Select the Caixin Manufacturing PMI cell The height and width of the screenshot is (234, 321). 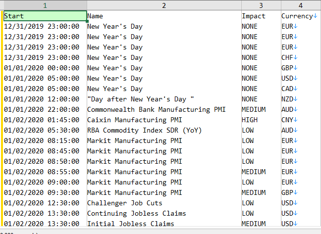[164, 120]
